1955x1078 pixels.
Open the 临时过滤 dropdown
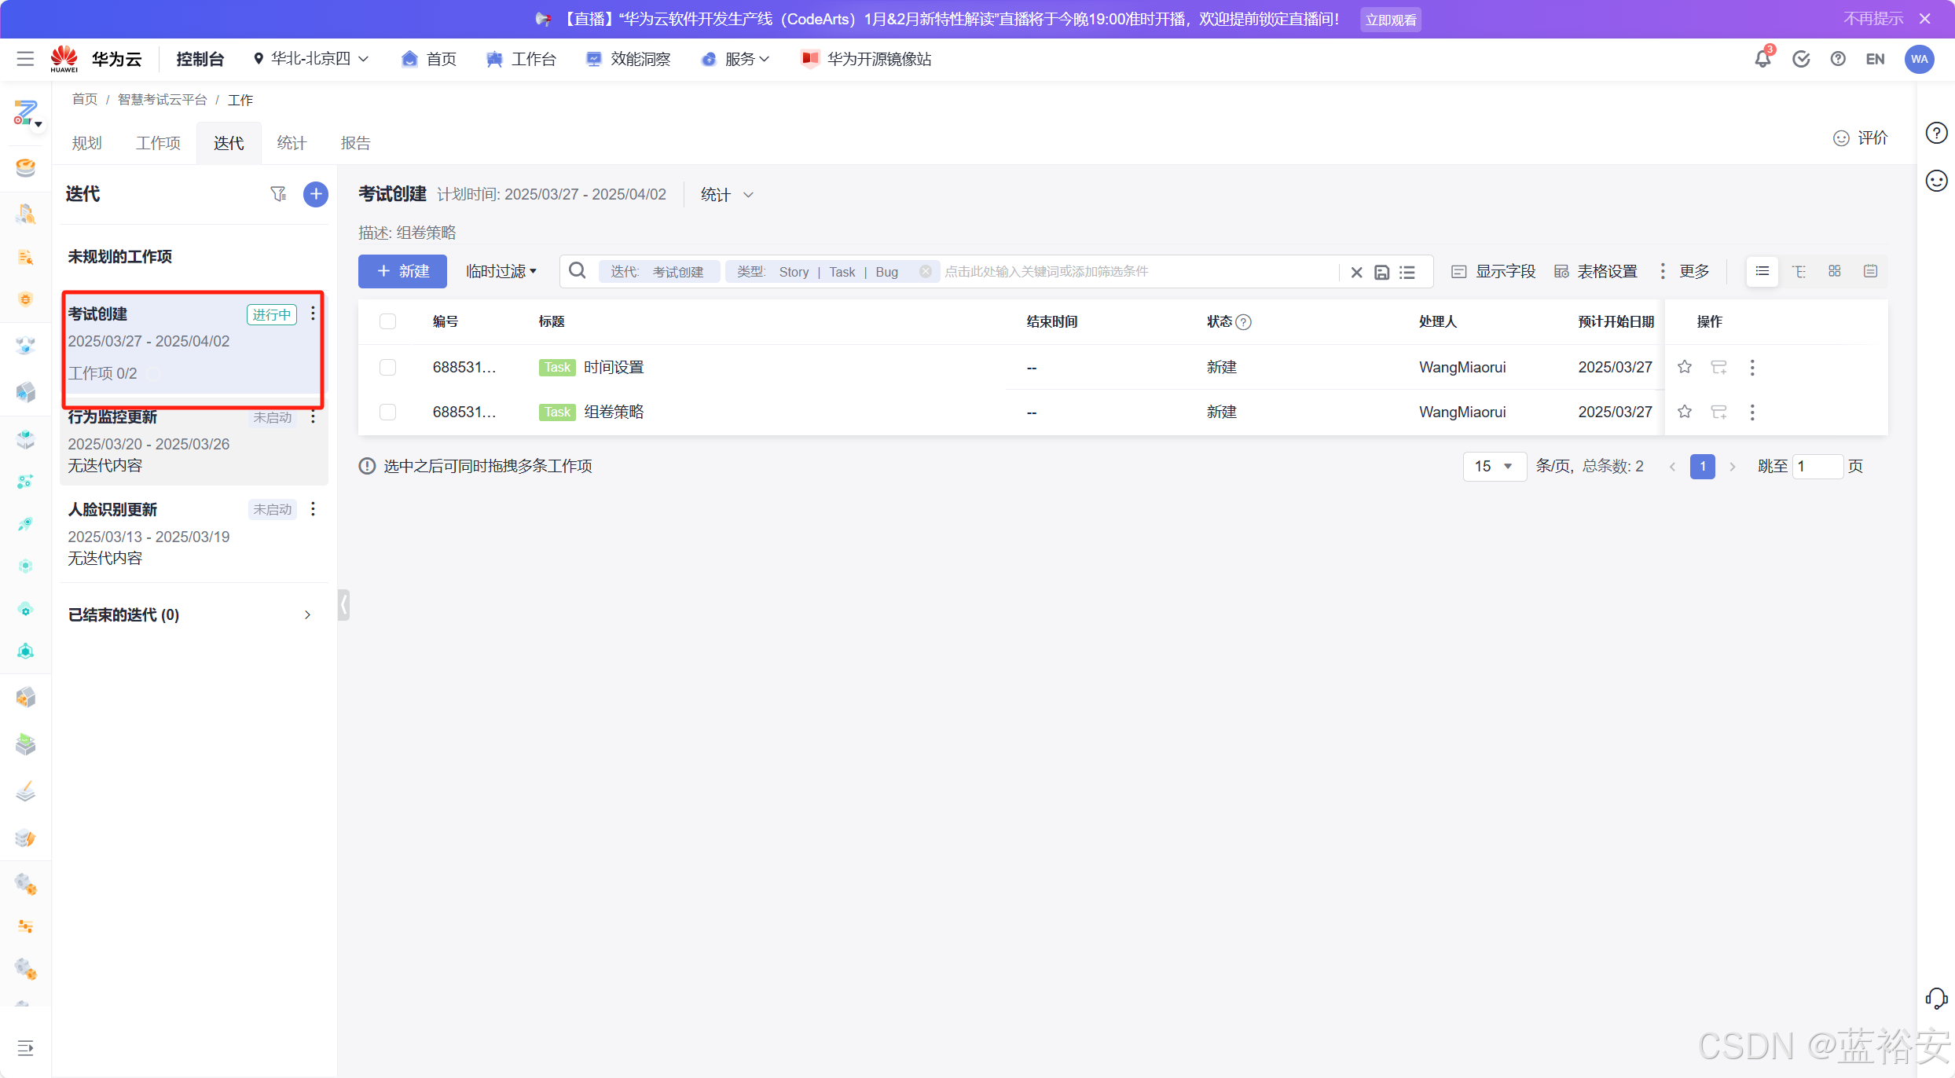[x=501, y=271]
